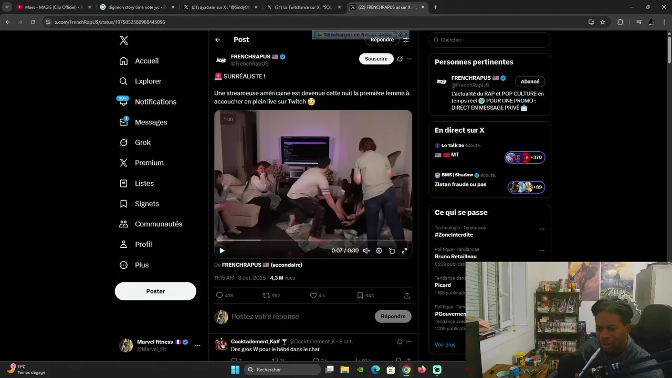The image size is (672, 378).
Task: Open Profil from sidebar
Action: pyautogui.click(x=135, y=245)
